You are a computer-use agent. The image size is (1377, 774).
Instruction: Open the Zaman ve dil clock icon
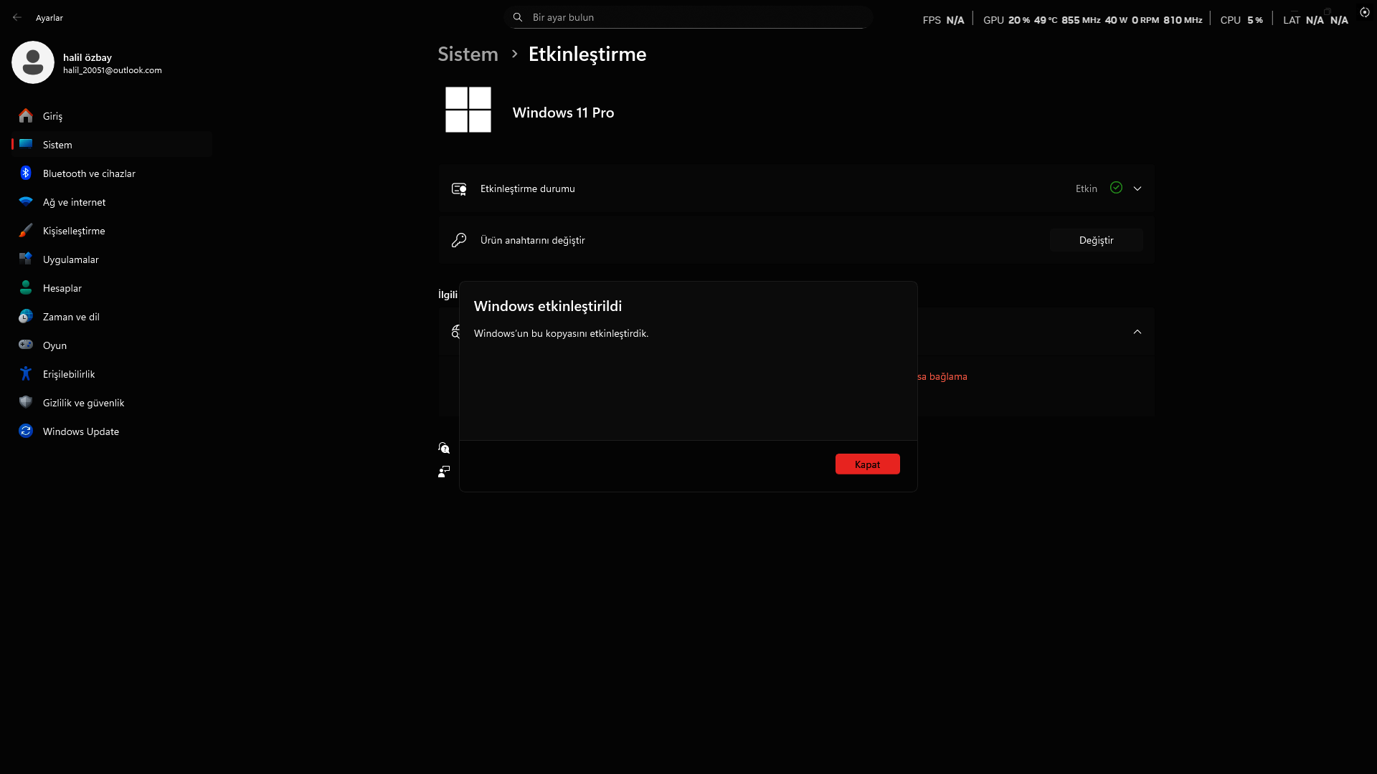click(26, 316)
